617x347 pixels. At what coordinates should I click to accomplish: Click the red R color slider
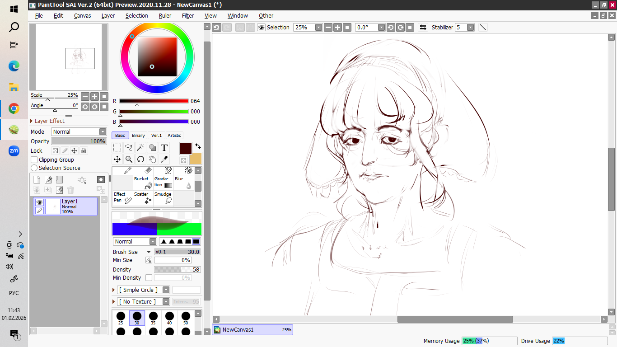coord(154,101)
